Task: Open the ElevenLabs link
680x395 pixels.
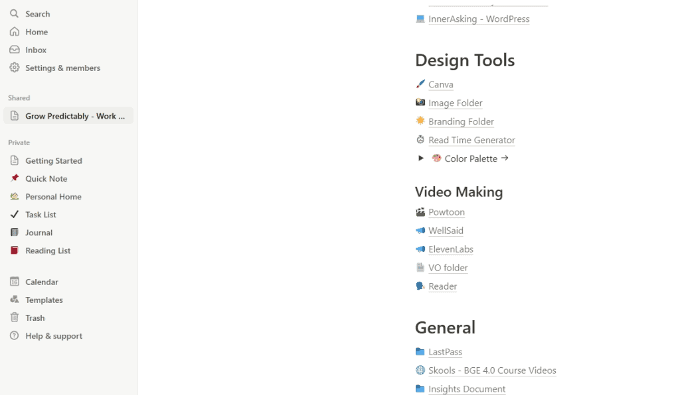Action: 451,249
